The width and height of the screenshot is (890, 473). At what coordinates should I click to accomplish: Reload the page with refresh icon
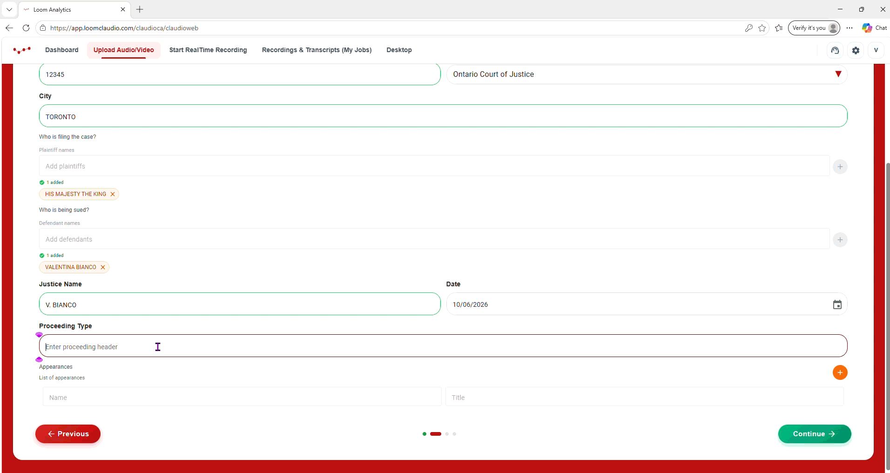[x=26, y=28]
